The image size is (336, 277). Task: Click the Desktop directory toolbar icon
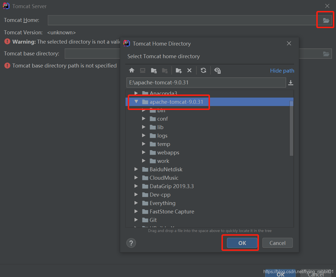tap(142, 70)
